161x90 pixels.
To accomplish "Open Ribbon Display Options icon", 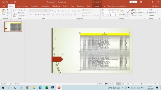I will (141, 2).
